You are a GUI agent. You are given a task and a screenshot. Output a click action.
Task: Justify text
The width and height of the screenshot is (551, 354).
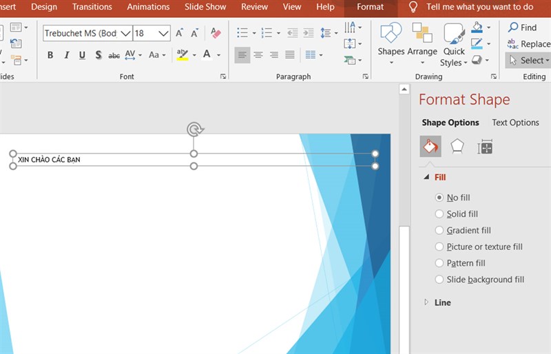click(x=290, y=55)
